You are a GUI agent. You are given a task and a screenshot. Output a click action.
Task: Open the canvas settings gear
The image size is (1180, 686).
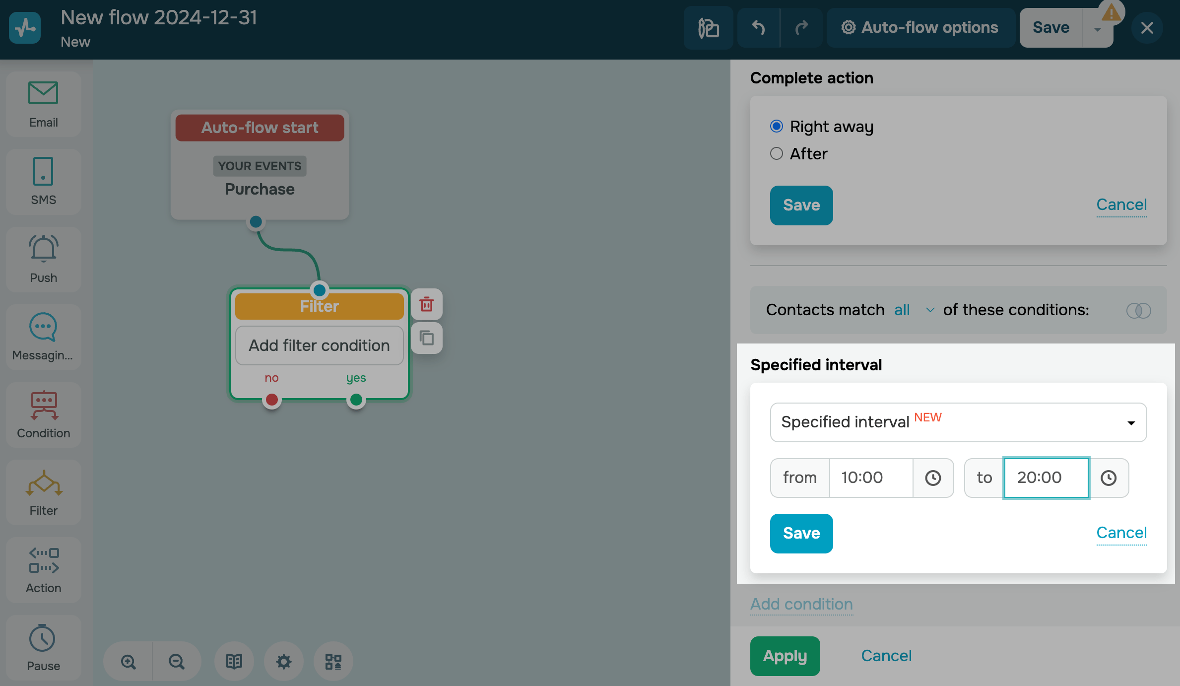283,661
